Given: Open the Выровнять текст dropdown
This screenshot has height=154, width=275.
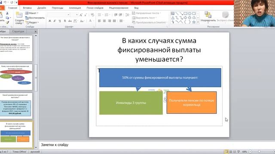Looking at the screenshot, I should coord(144,18).
